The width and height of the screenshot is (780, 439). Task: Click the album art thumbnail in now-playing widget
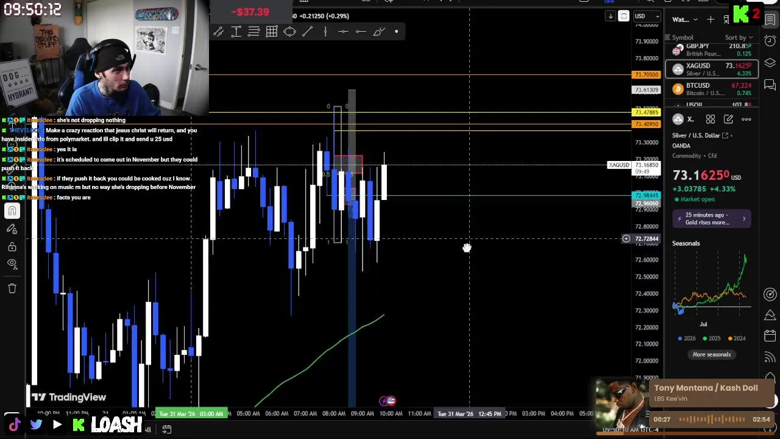click(622, 404)
